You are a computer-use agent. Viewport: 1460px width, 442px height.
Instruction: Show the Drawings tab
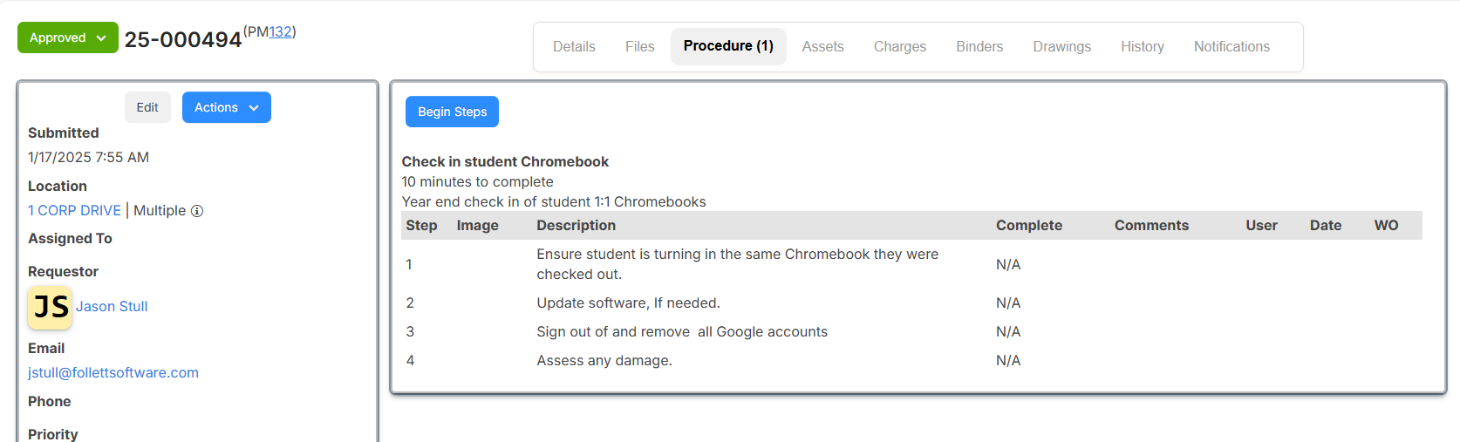coord(1061,46)
